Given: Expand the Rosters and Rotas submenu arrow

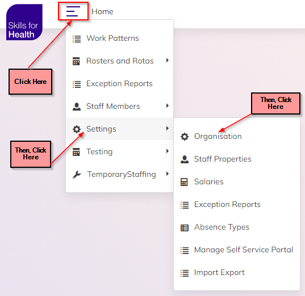Looking at the screenshot, I should [x=168, y=61].
